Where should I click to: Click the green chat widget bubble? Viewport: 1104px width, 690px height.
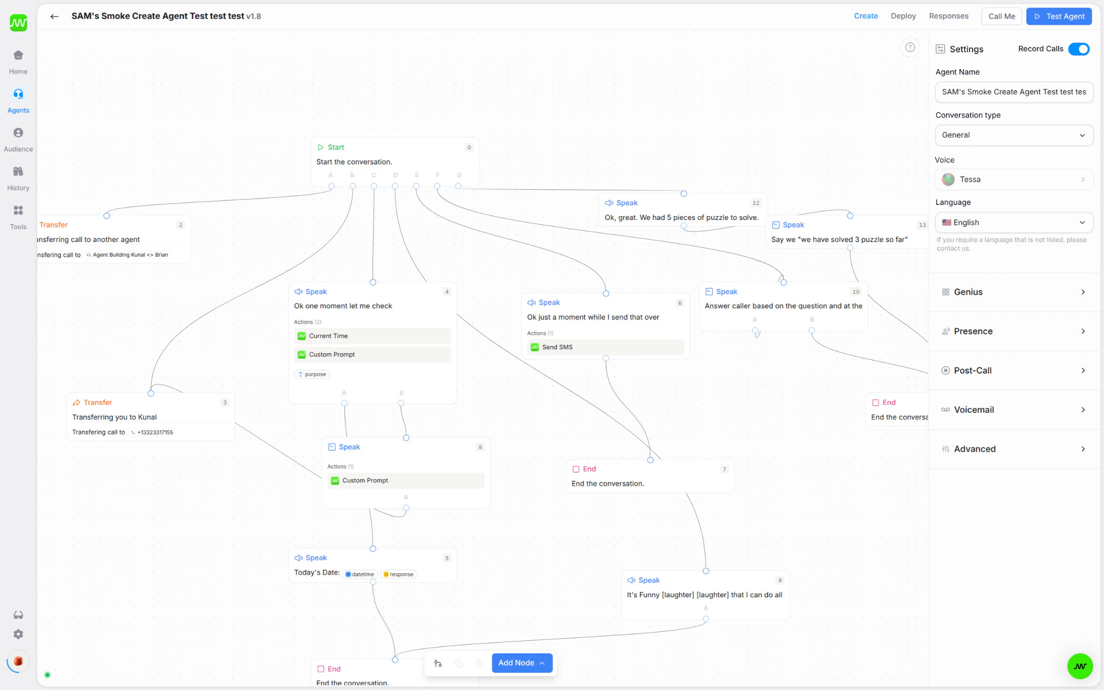1080,666
